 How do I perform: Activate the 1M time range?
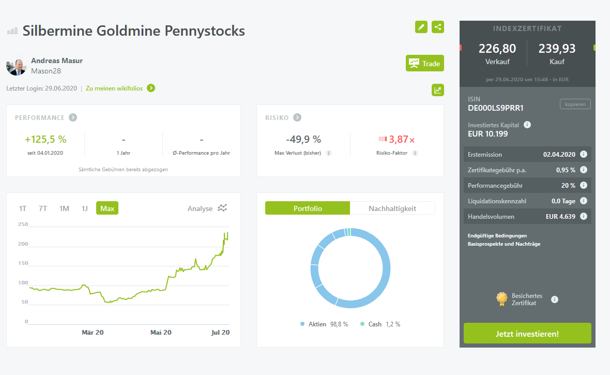[63, 208]
